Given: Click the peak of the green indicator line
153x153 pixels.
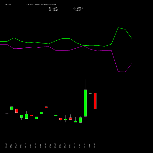Looking at the screenshot, I should tap(118, 28).
